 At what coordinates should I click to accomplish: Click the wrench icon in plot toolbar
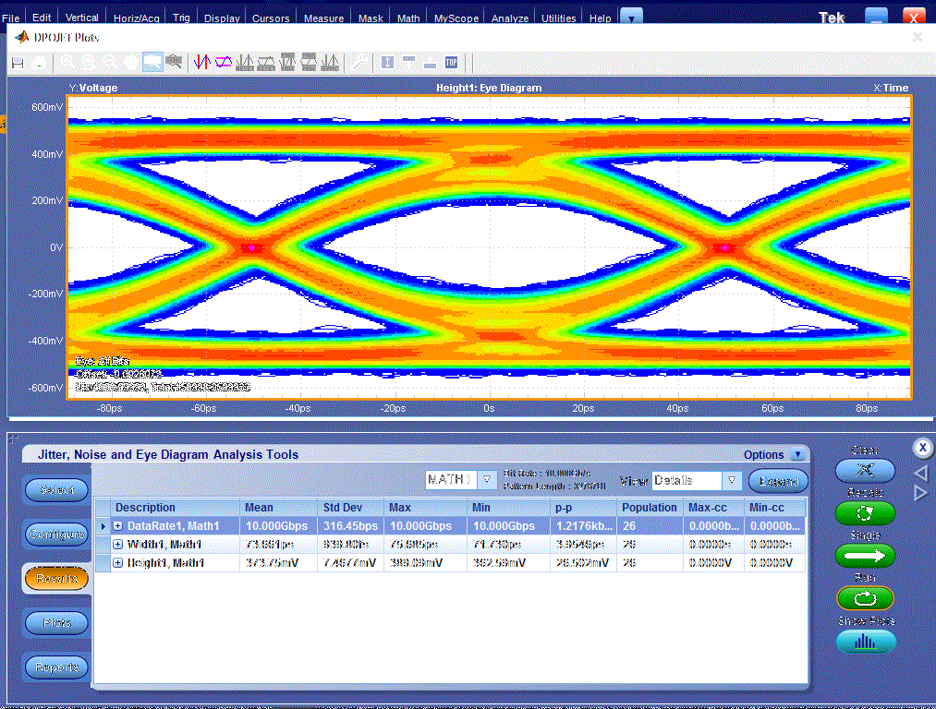click(x=359, y=62)
